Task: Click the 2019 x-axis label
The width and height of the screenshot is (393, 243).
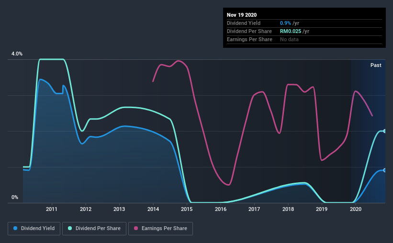Action: click(x=322, y=209)
